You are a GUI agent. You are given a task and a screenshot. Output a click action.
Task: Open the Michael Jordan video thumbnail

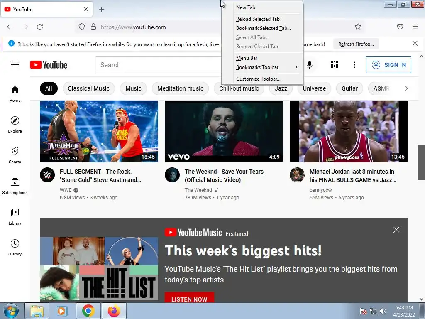coord(349,132)
